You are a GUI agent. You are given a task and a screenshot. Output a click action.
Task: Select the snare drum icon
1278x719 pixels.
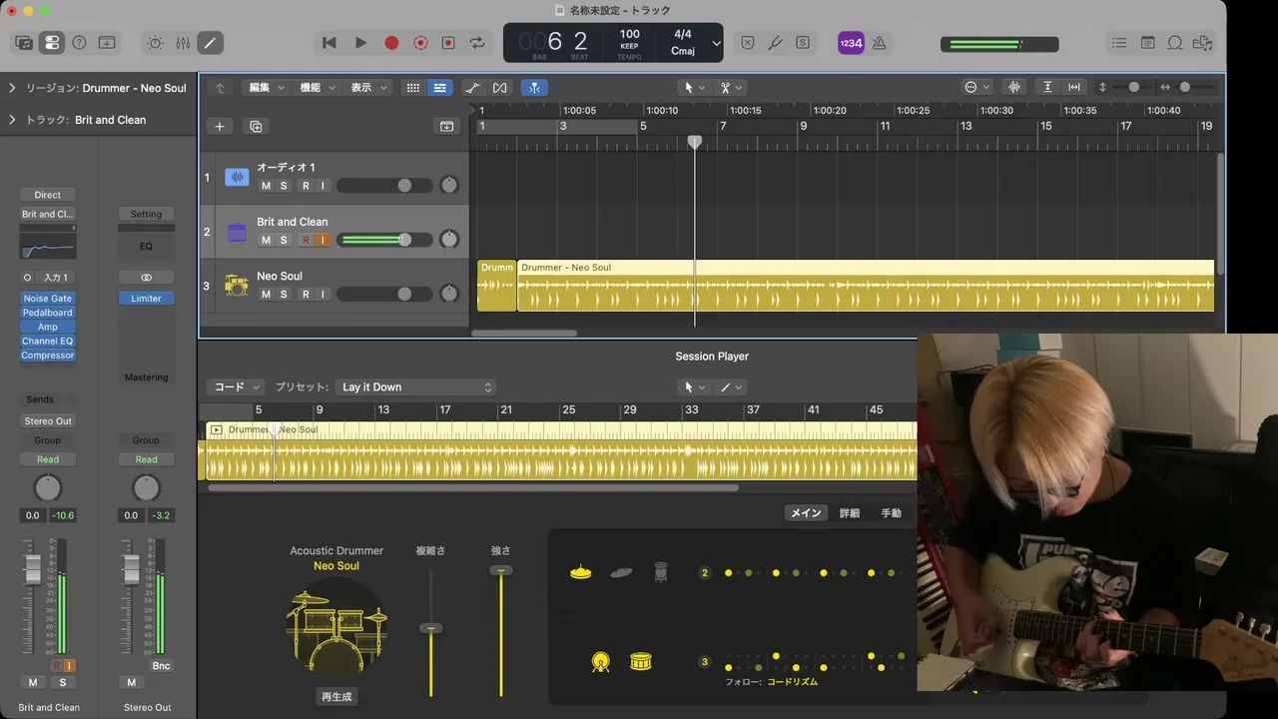(x=641, y=662)
